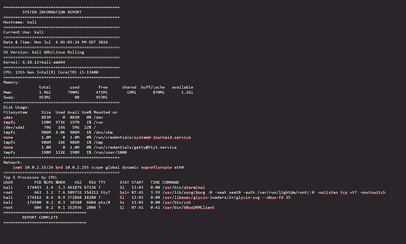Image resolution: width=406 pixels, height=244 pixels.
Task: Click the 'Current Use: kali' line
Action: click(x=23, y=32)
